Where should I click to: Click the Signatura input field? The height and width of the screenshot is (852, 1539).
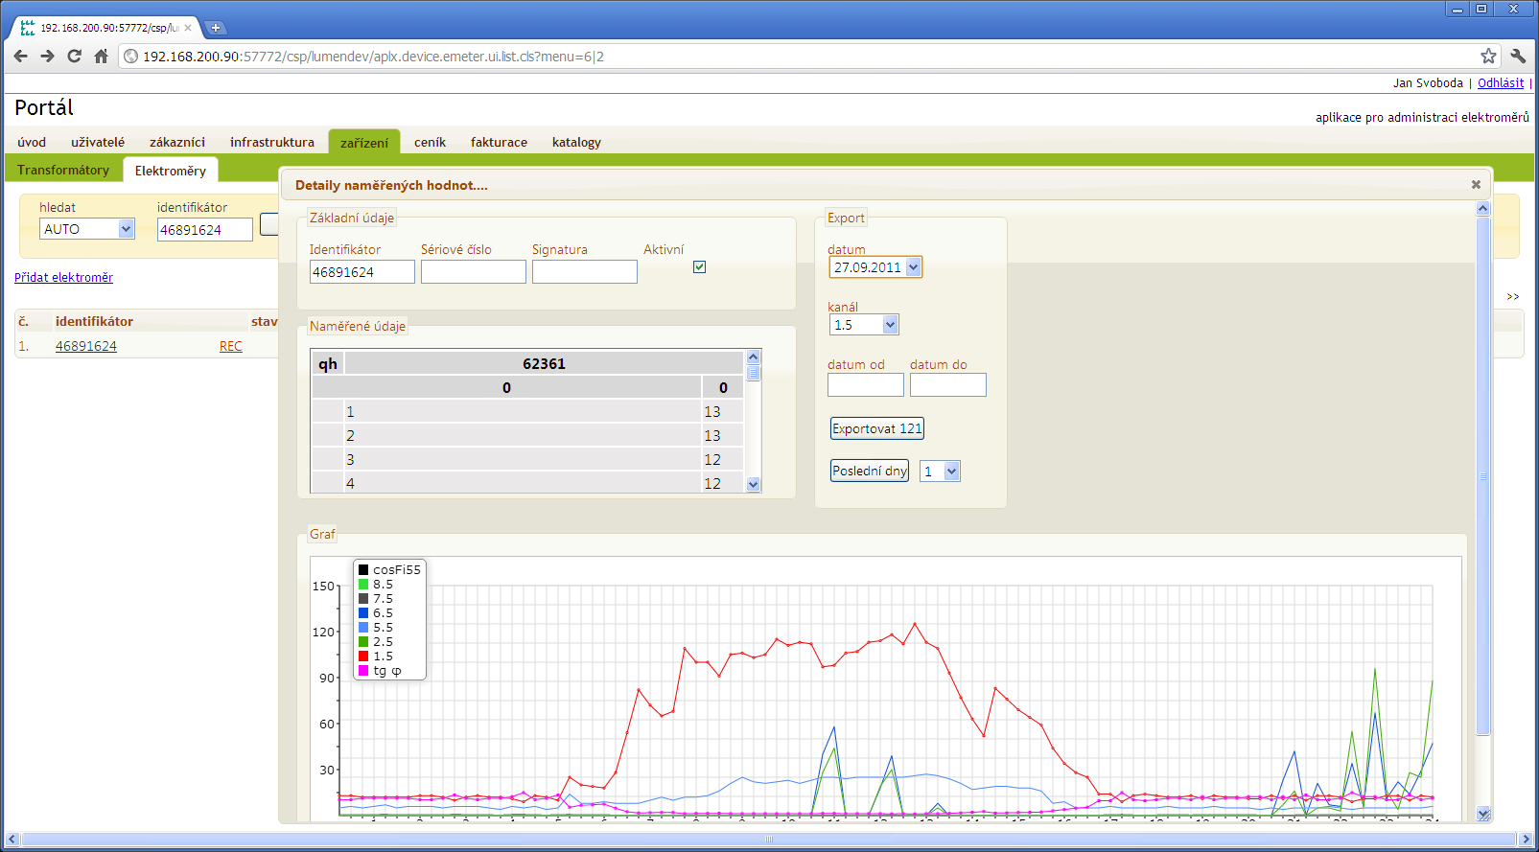pos(585,272)
